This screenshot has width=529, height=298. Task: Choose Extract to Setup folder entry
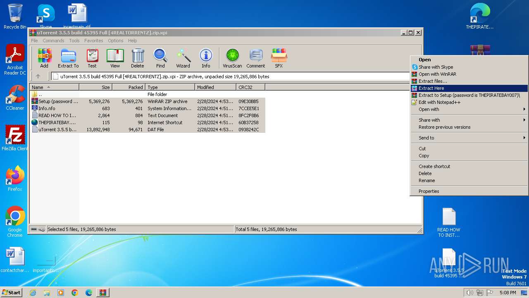tap(469, 95)
